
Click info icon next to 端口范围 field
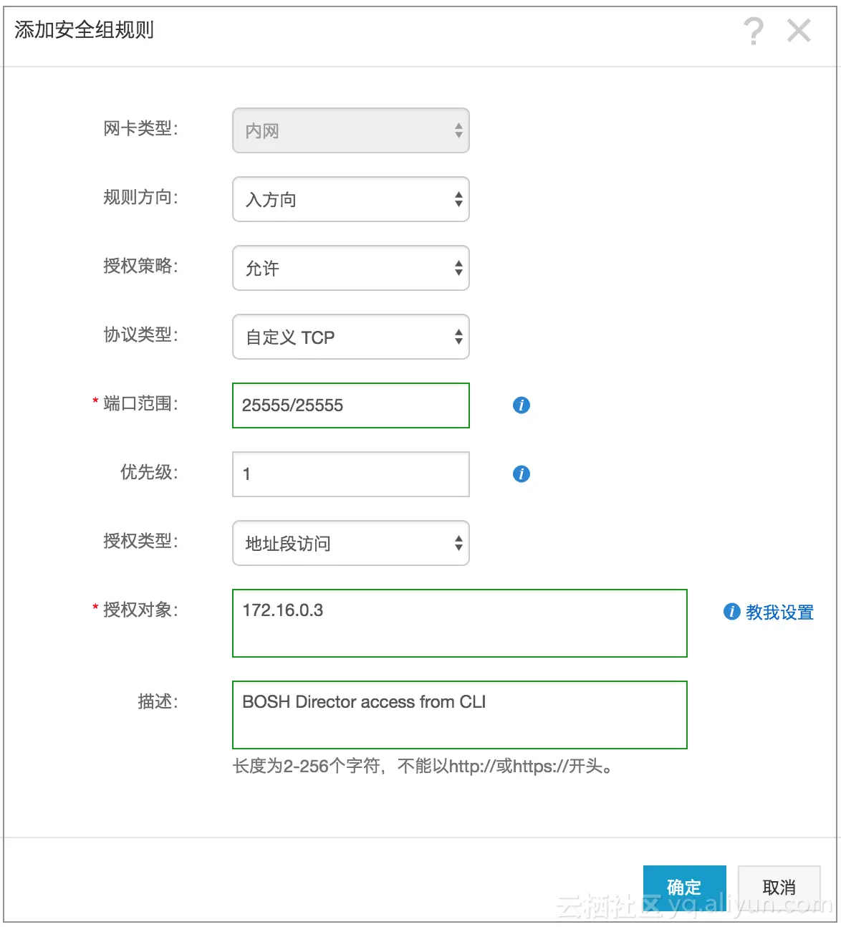[522, 405]
